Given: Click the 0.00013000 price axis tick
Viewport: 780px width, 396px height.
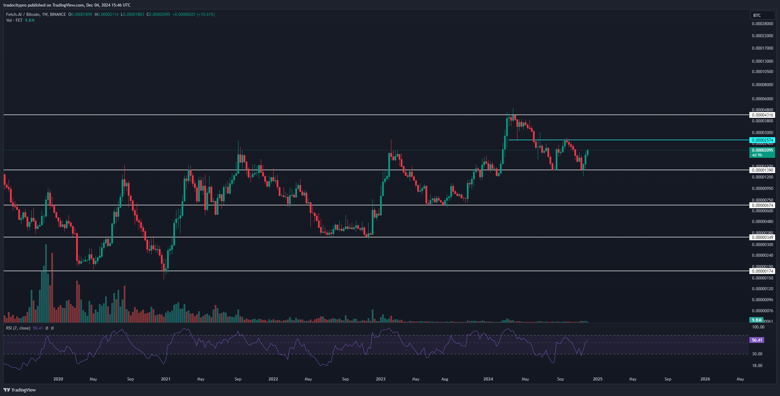Looking at the screenshot, I should point(762,61).
